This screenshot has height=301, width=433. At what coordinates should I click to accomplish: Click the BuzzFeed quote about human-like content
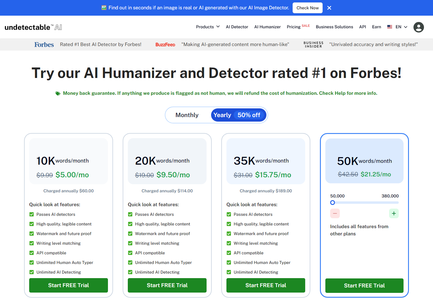tap(235, 45)
